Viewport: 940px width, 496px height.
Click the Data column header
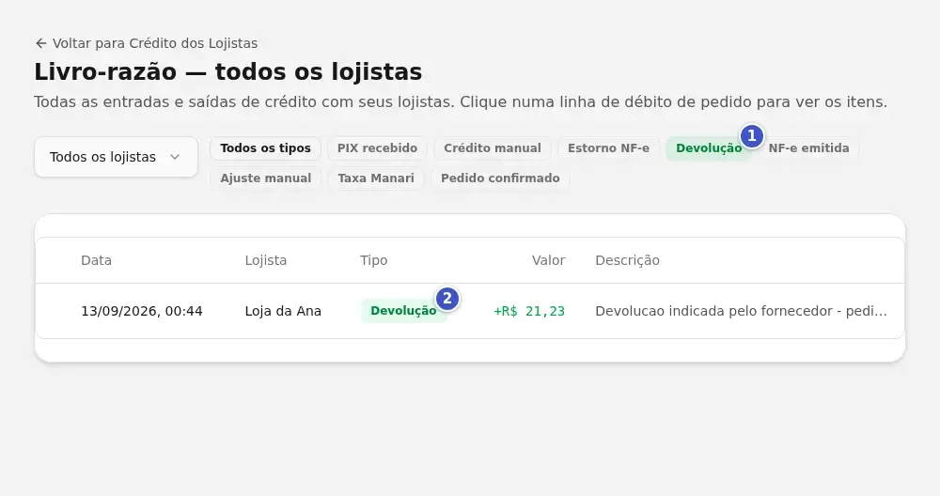(x=97, y=260)
